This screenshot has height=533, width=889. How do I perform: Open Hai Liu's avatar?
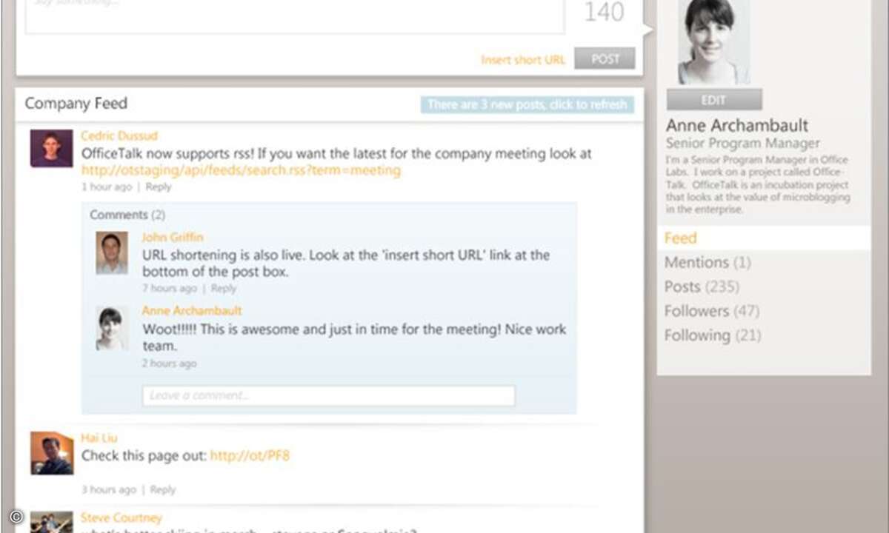52,453
